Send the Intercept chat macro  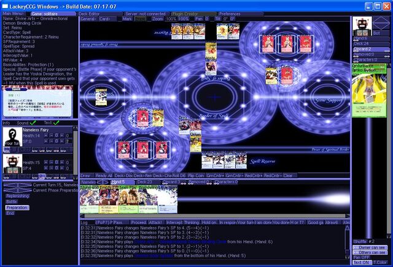pyautogui.click(x=174, y=222)
